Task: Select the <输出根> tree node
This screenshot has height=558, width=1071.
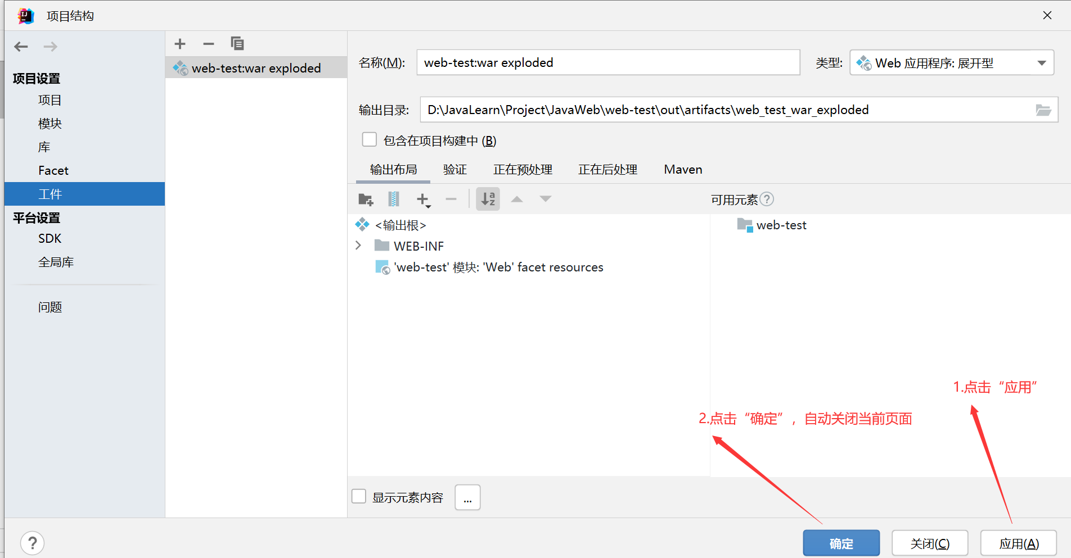Action: coord(400,225)
